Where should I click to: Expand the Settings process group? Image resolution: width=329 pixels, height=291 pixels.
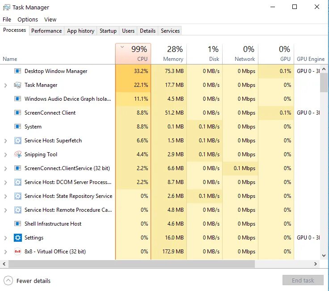(x=6, y=238)
